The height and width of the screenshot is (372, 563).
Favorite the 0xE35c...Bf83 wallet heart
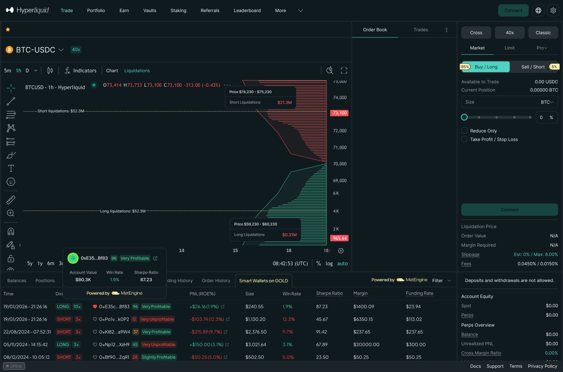tap(95, 306)
